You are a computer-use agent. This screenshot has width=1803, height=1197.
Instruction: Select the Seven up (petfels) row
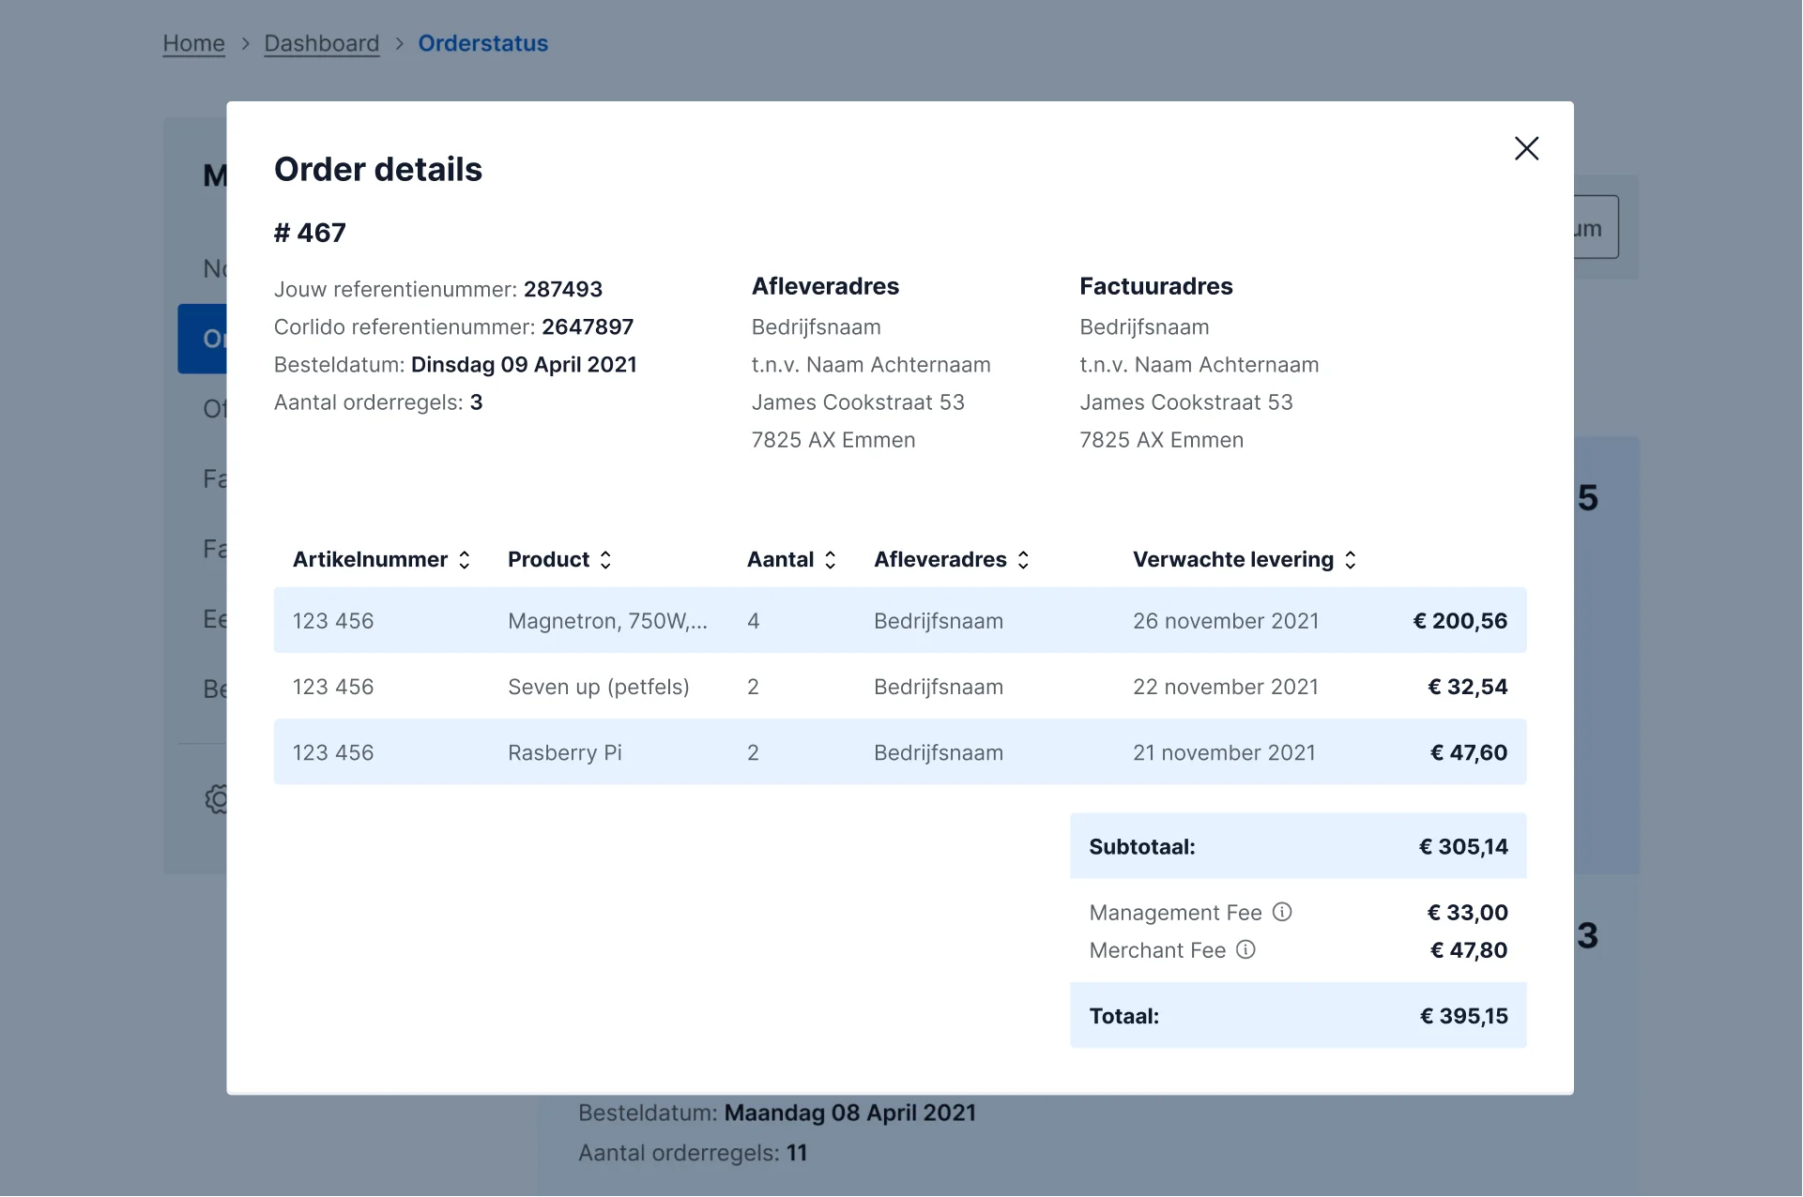click(899, 686)
